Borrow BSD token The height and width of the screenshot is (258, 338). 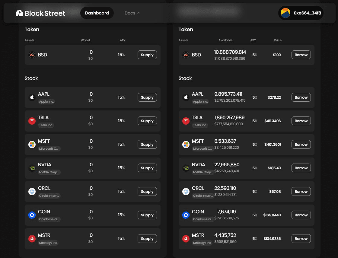pos(301,55)
